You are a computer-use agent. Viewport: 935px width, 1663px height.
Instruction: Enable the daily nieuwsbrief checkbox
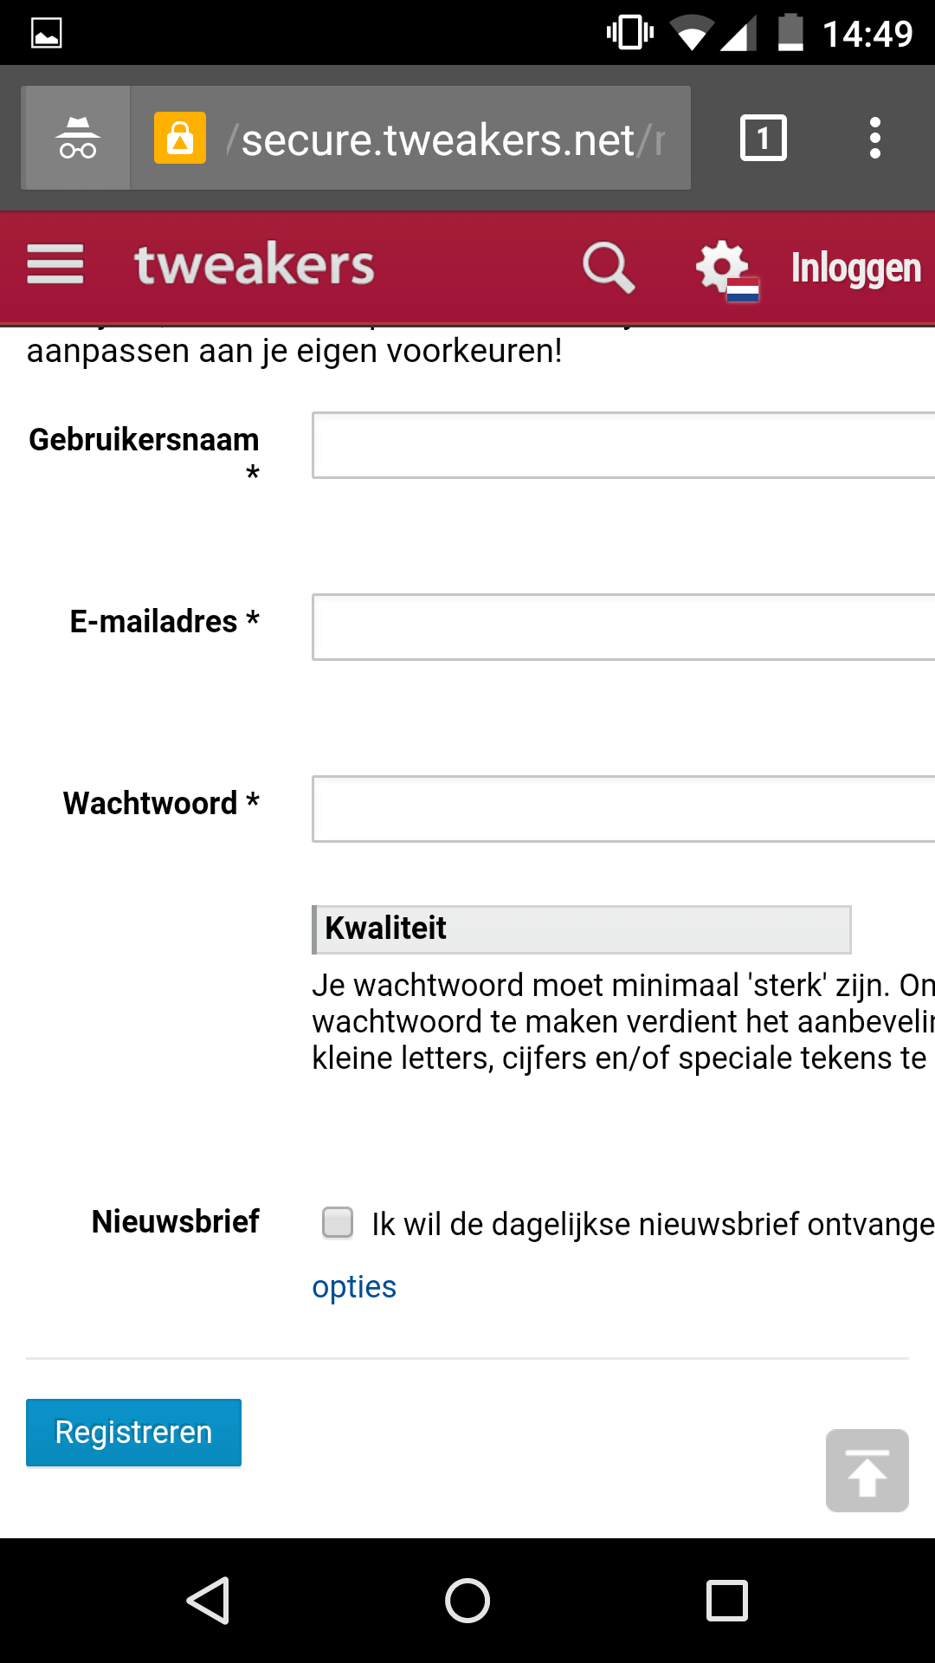(x=338, y=1223)
